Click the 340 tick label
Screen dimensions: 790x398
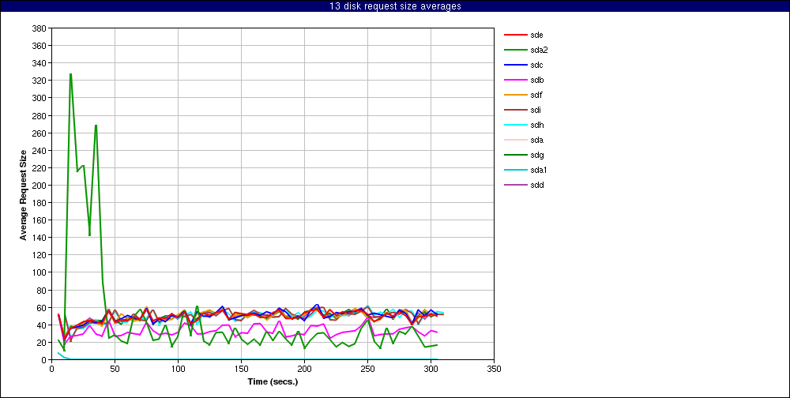point(39,63)
